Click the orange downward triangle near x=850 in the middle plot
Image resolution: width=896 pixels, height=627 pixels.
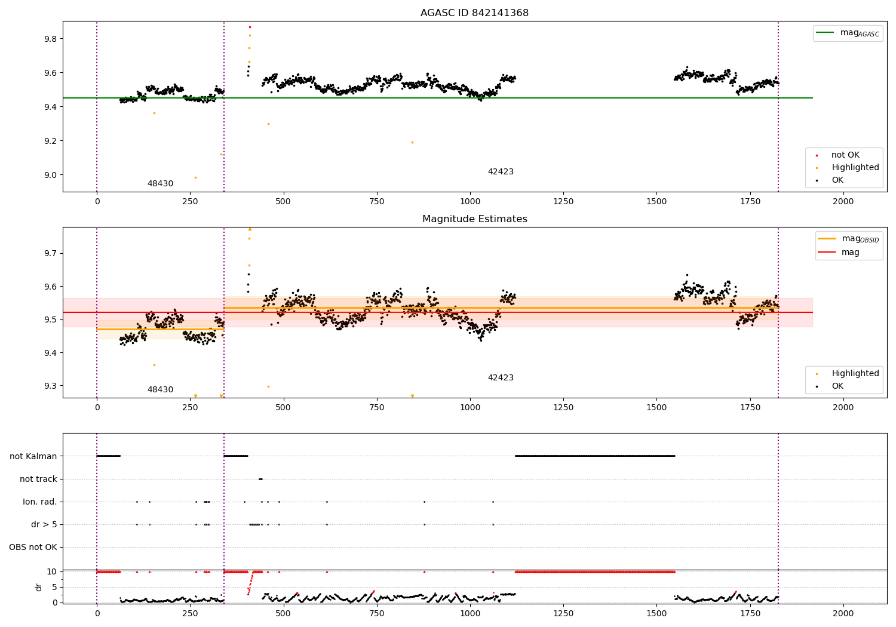tap(412, 396)
